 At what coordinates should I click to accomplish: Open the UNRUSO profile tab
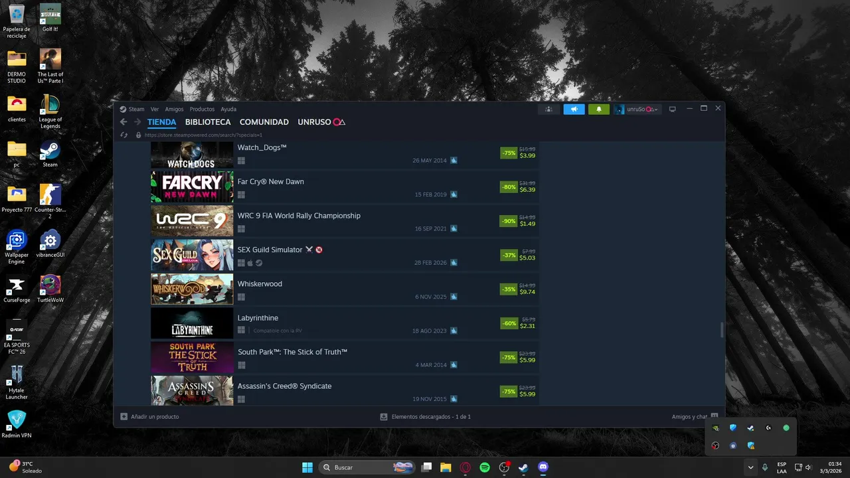[321, 122]
